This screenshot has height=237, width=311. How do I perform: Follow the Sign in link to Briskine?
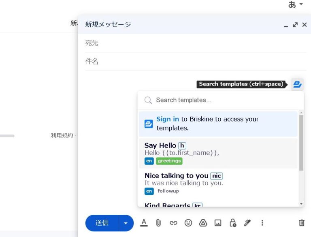168,119
